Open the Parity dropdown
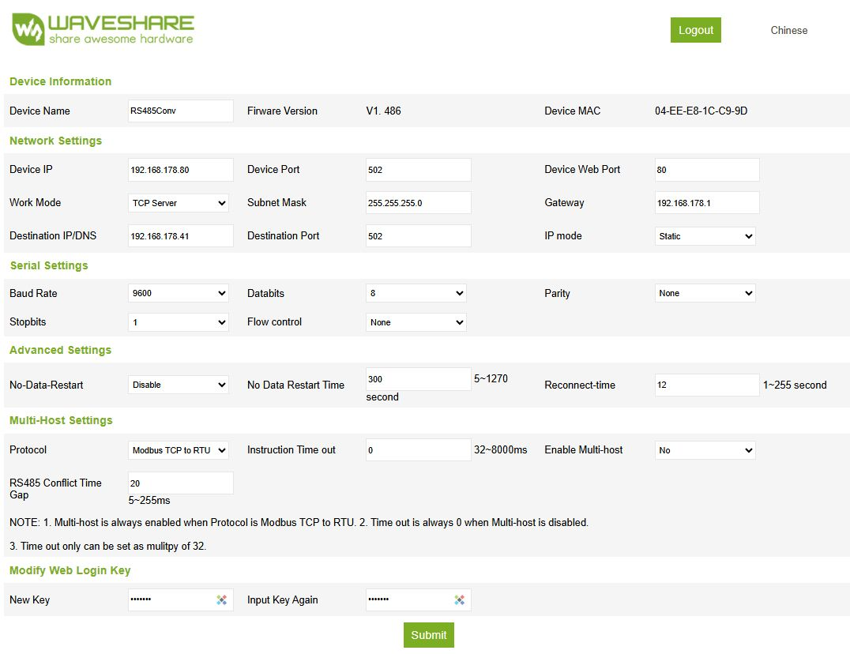 tap(705, 293)
